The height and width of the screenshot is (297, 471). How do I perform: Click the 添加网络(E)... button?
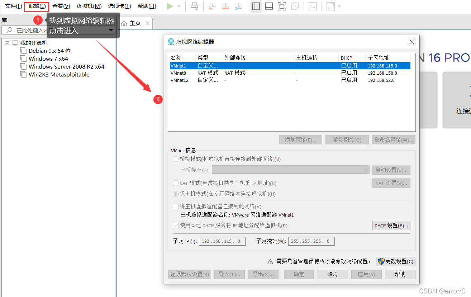coord(300,140)
